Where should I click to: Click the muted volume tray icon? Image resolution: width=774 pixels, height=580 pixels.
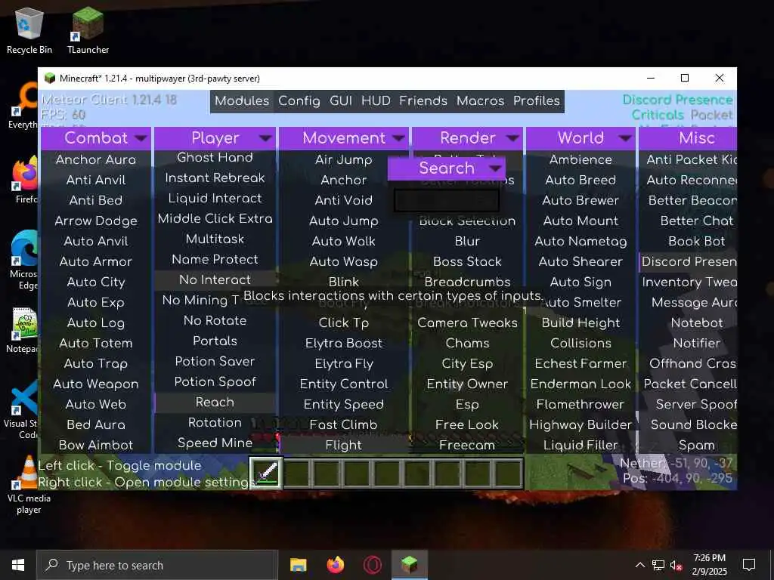click(x=676, y=565)
